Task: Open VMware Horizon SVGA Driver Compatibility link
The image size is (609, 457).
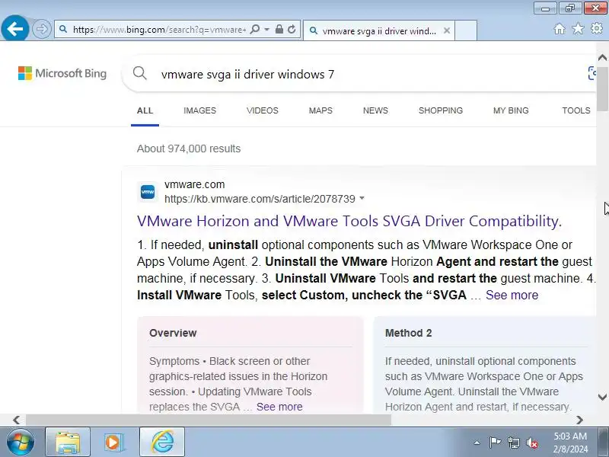Action: click(349, 221)
